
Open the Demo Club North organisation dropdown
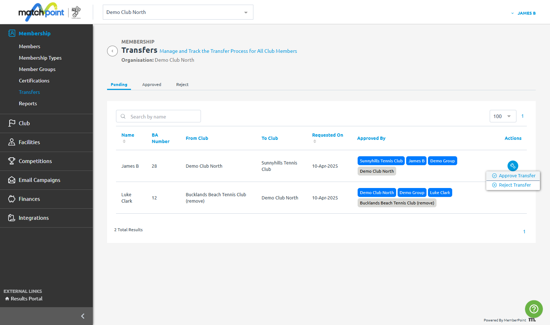pyautogui.click(x=178, y=12)
